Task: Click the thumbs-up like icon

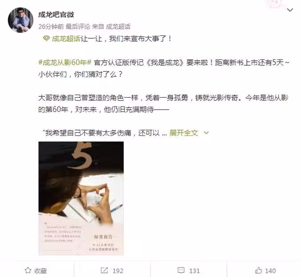Action: click(258, 270)
